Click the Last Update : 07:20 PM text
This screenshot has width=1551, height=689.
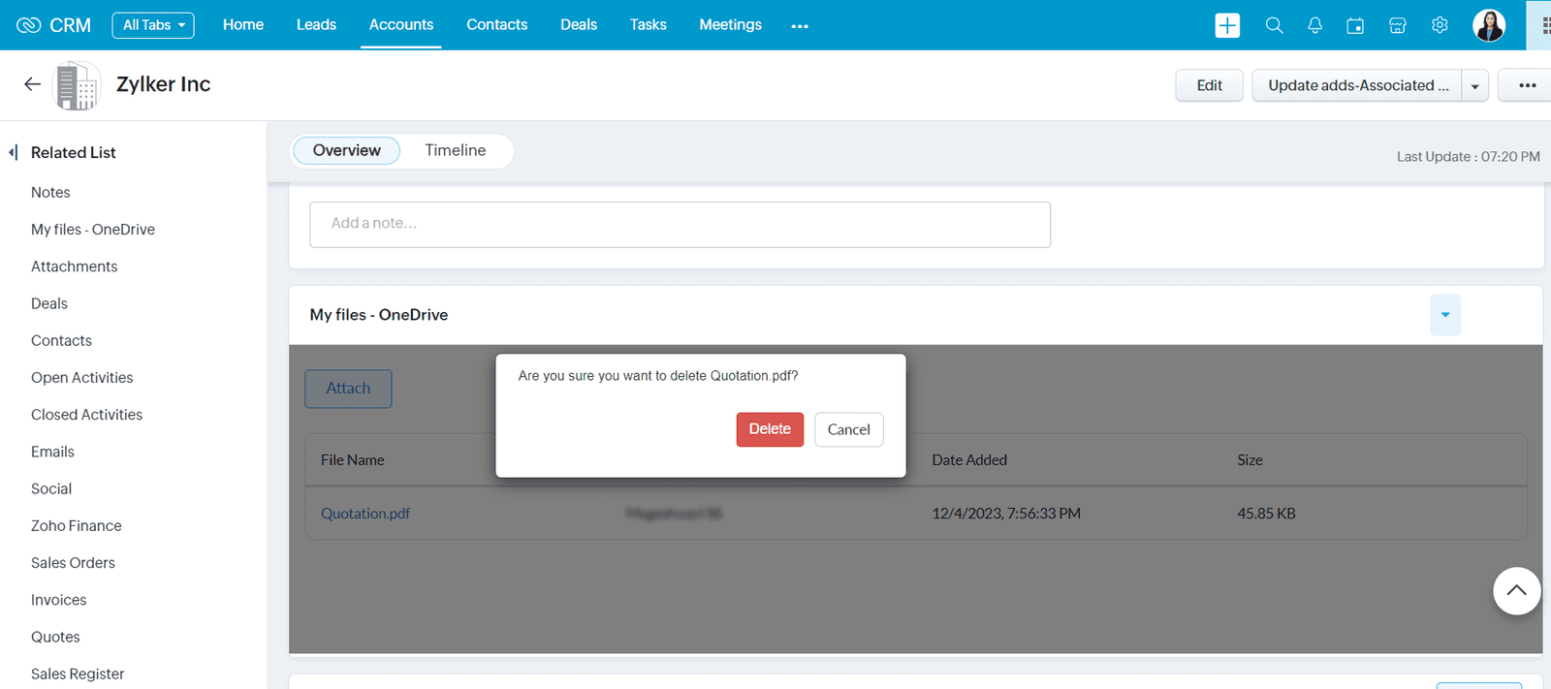click(1468, 157)
